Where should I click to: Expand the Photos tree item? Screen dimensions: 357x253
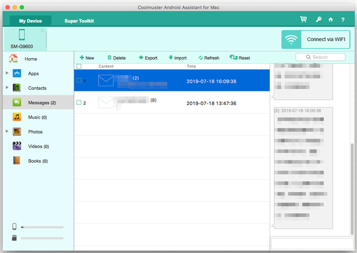coord(7,131)
